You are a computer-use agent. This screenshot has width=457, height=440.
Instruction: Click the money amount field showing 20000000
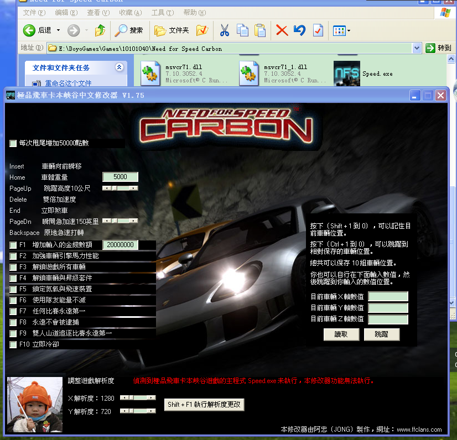click(x=121, y=245)
